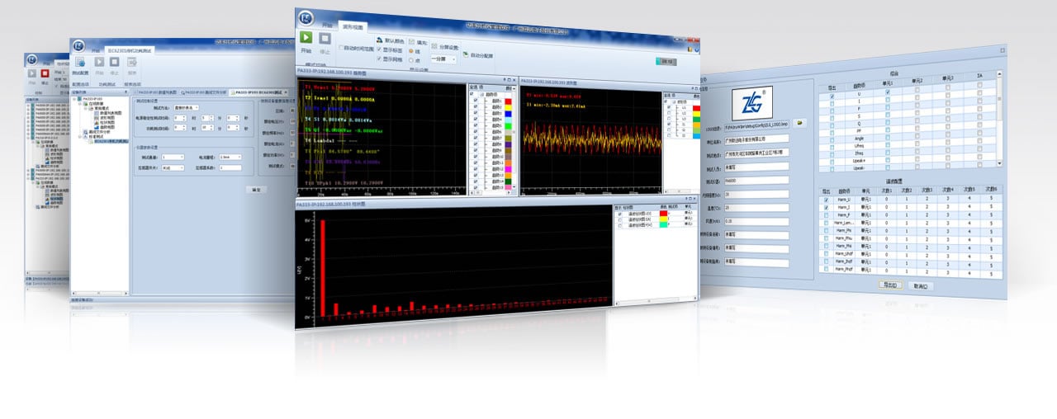Toggle 自动时间范围 checkbox in center window
The height and width of the screenshot is (419, 1057).
(342, 49)
